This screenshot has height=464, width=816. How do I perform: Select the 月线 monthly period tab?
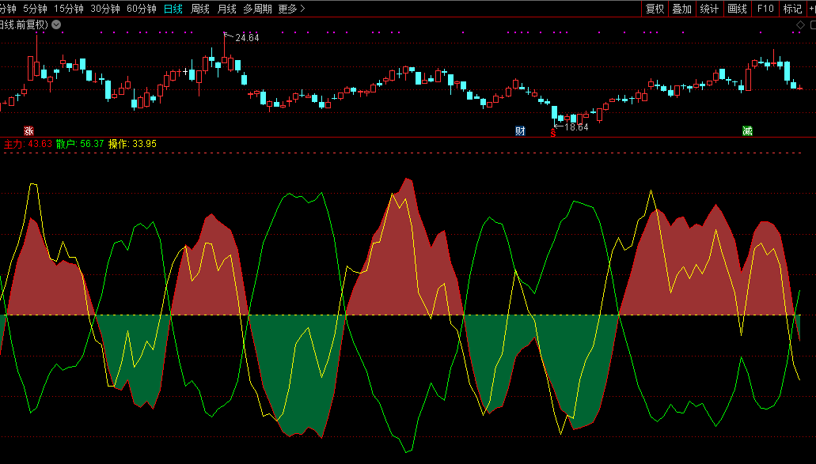[227, 9]
